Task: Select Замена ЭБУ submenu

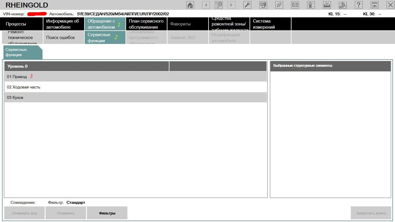Action: pyautogui.click(x=188, y=37)
